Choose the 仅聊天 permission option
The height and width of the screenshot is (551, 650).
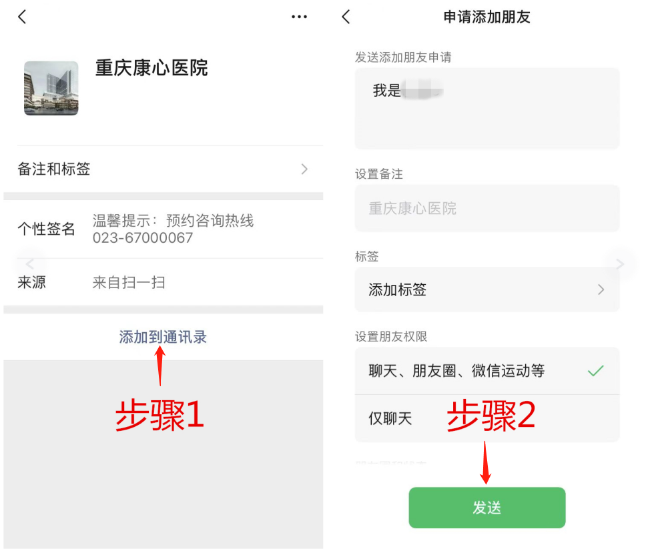(487, 418)
